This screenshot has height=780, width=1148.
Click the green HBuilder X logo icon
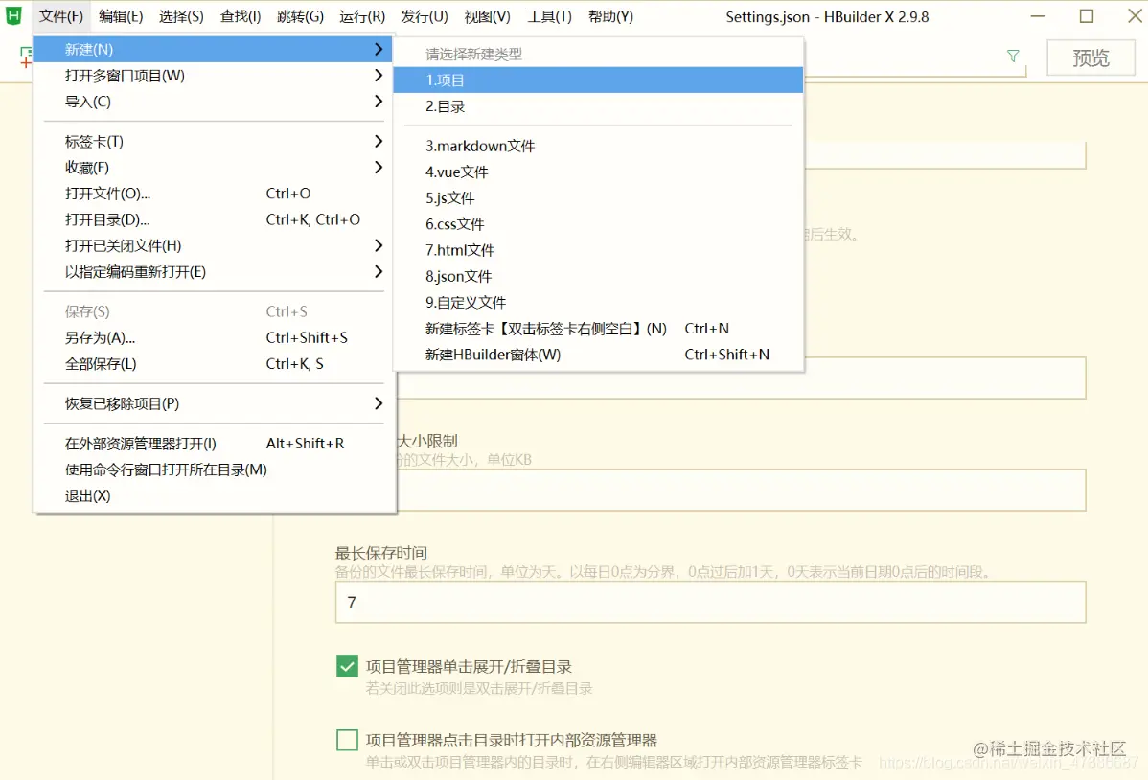coord(13,15)
